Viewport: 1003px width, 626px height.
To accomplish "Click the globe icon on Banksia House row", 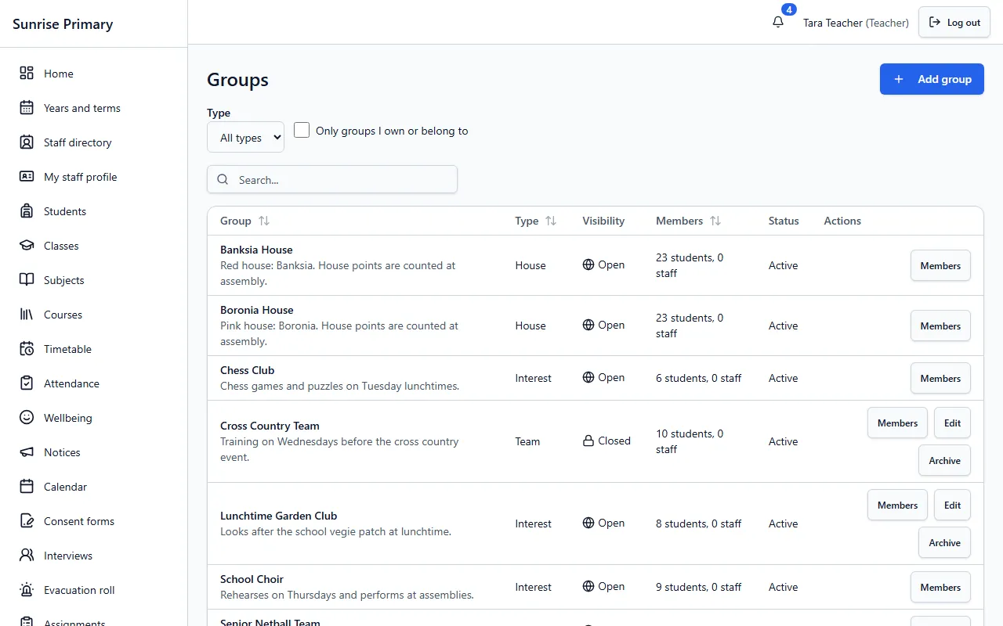I will click(588, 265).
